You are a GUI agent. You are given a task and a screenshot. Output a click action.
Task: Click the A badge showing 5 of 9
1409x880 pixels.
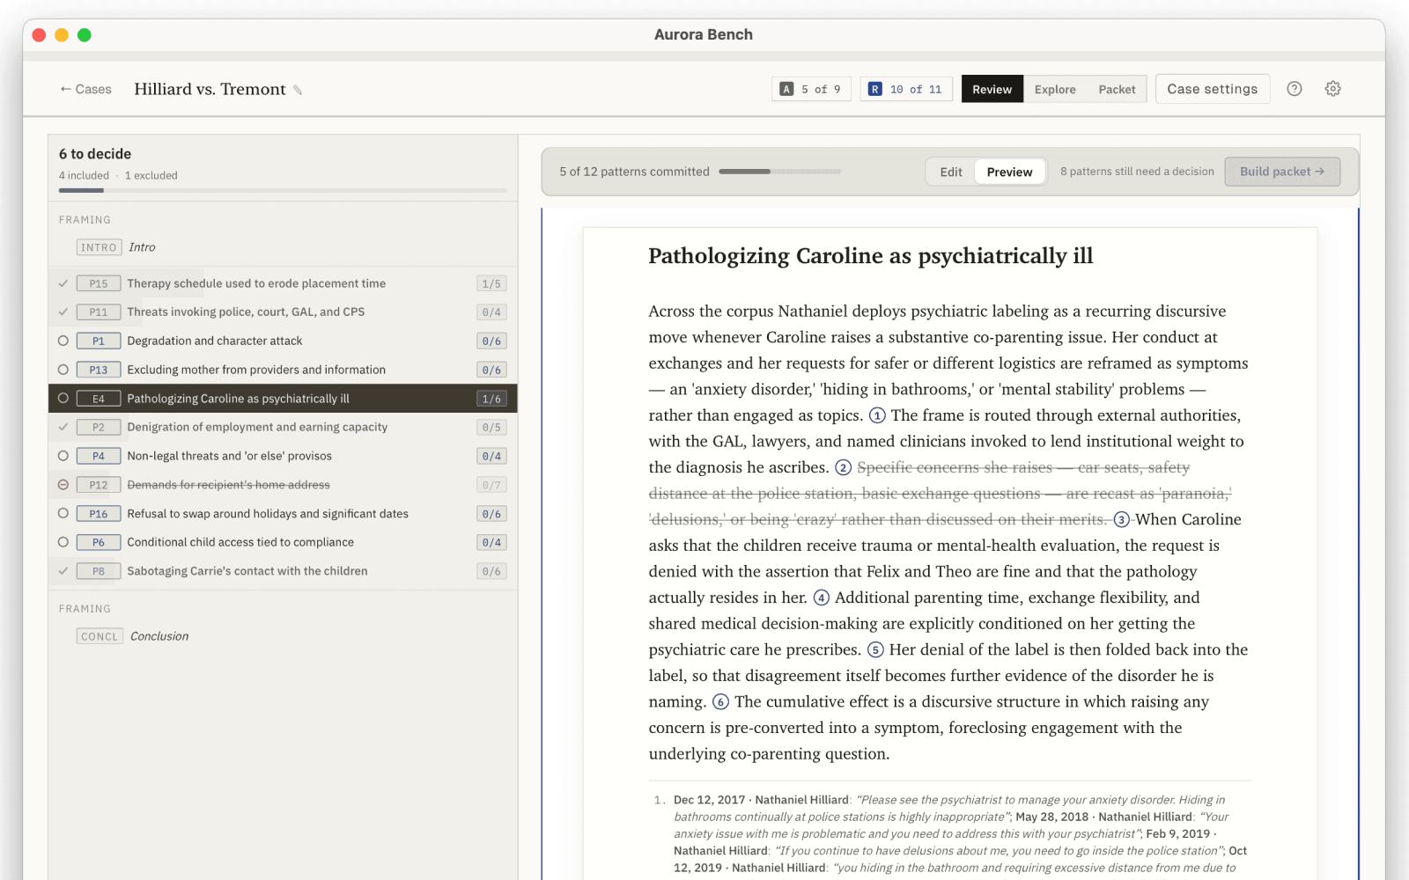811,89
